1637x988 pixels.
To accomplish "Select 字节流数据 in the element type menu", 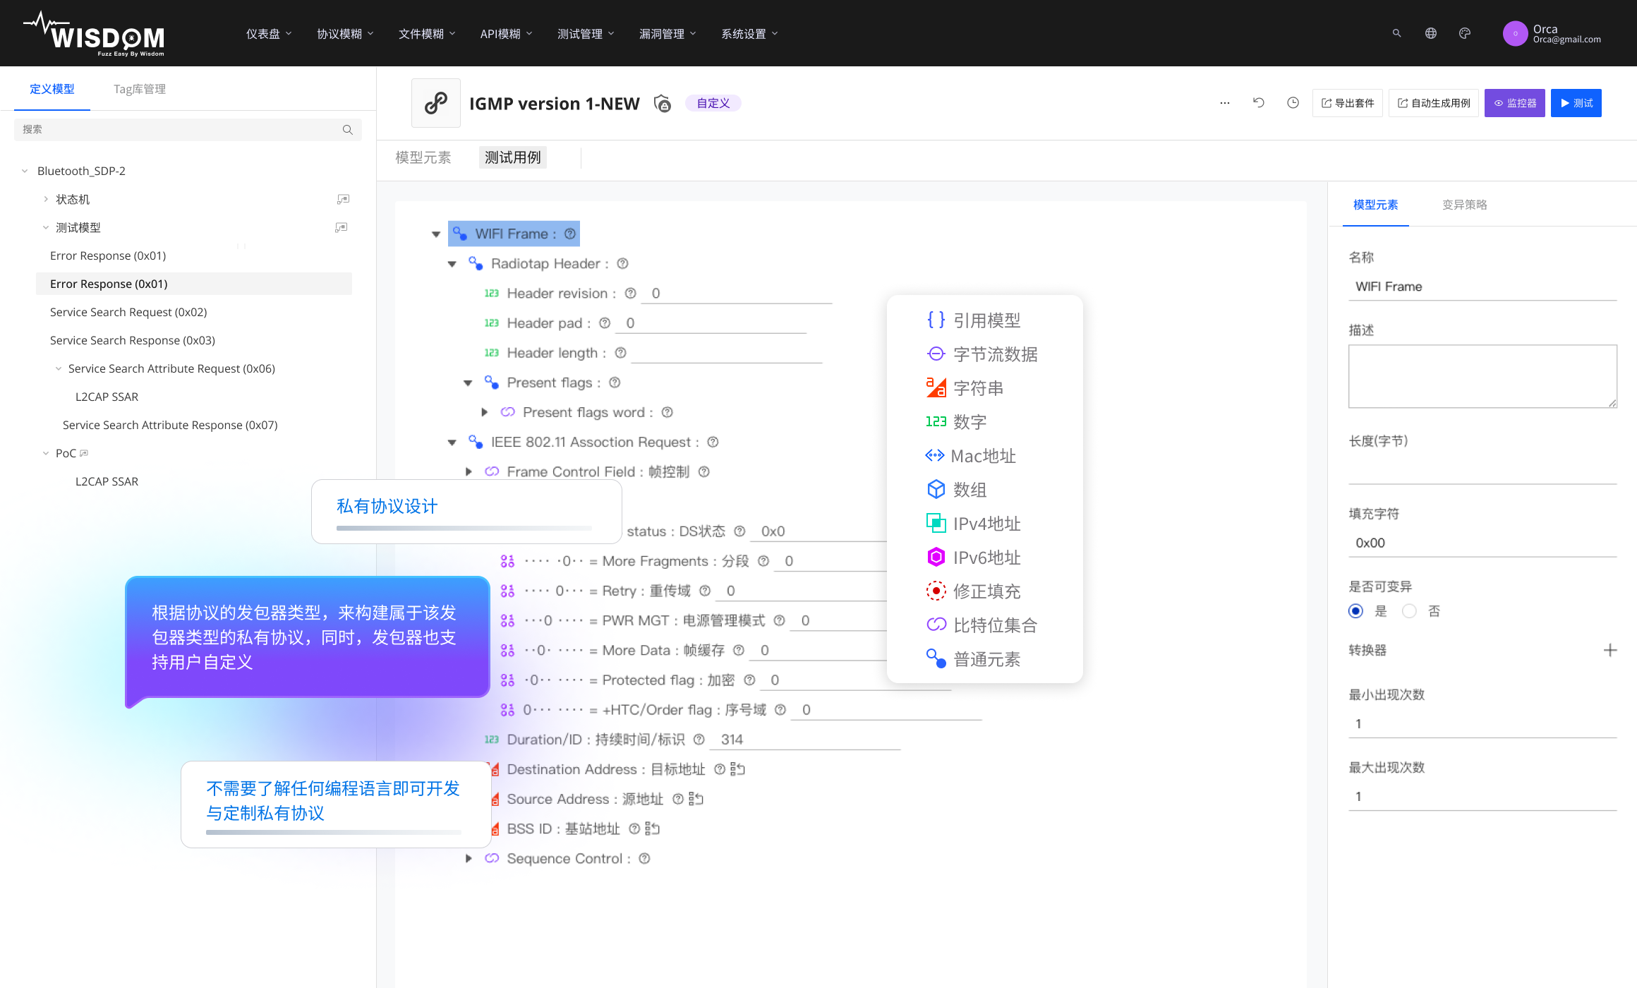I will 995,354.
